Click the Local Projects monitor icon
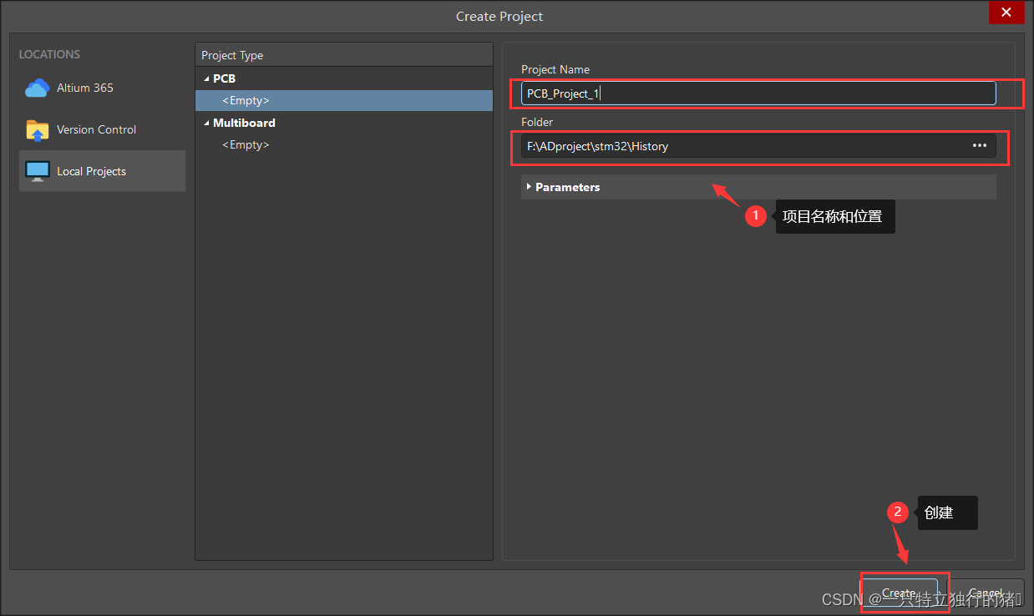Image resolution: width=1034 pixels, height=616 pixels. click(38, 171)
